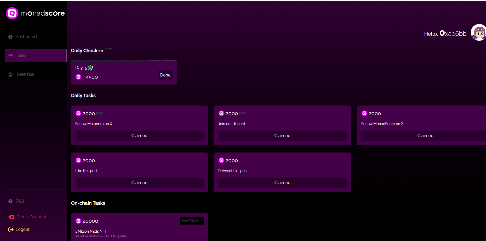486x241 pixels.
Task: Click the red Delete Account icon
Action: tap(12, 217)
